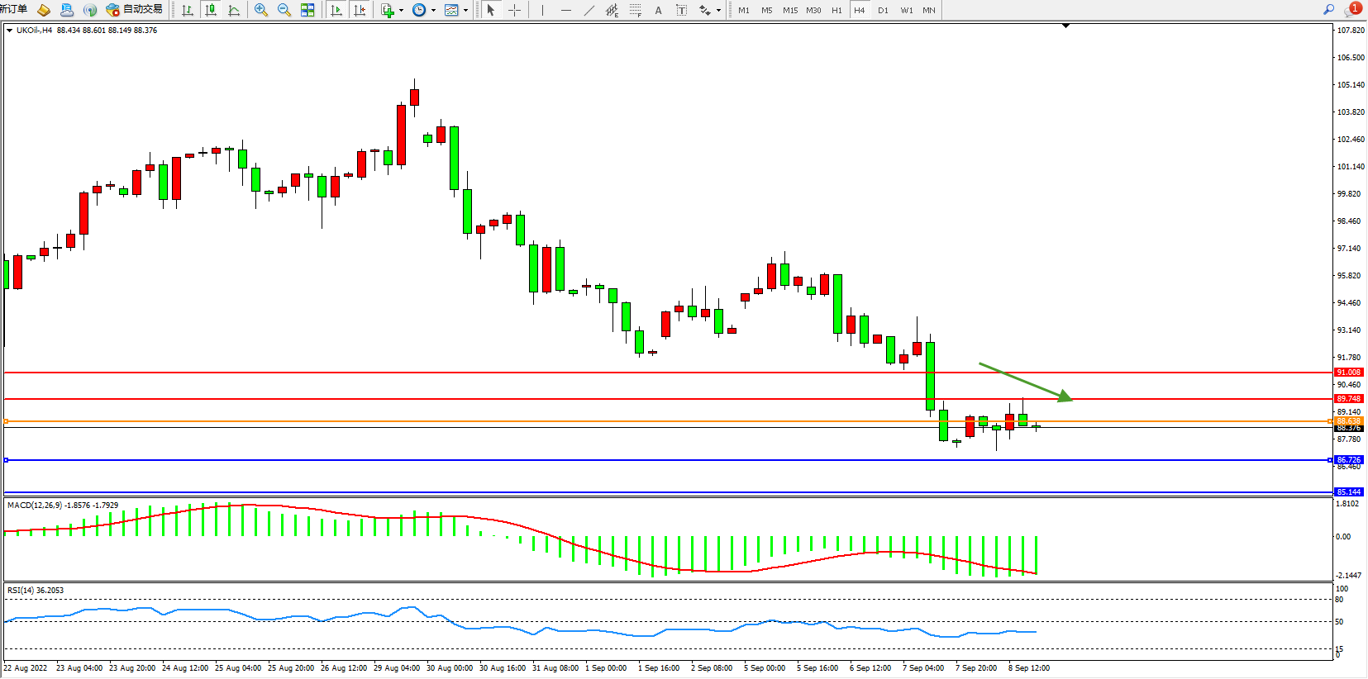Select the Fibonacci retracement tool

tap(635, 10)
